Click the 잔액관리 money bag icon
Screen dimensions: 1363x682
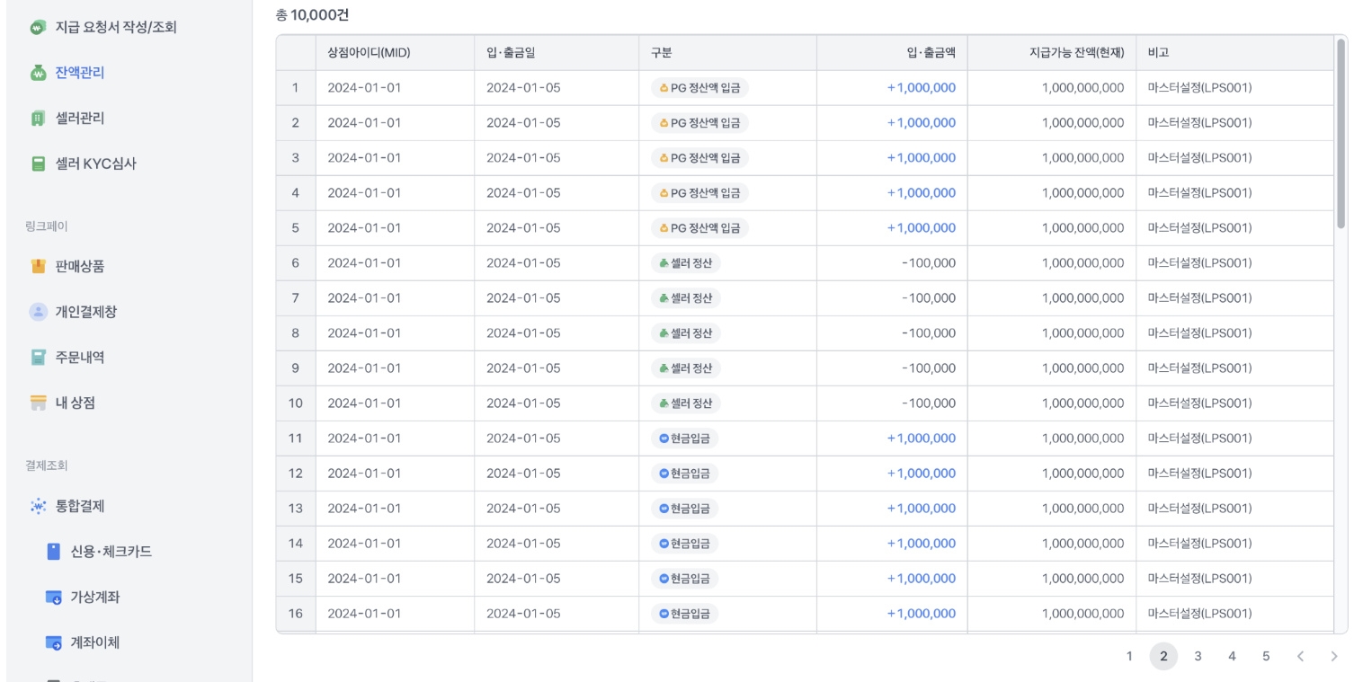click(x=38, y=73)
